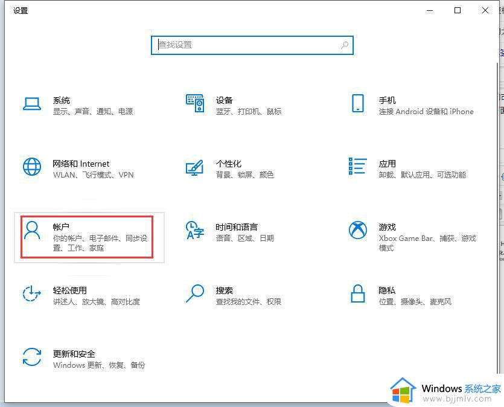The width and height of the screenshot is (504, 407).
Task: Open the list icon for 应用
Action: [358, 166]
